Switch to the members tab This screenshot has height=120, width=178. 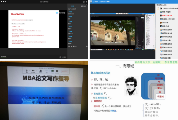83,6
